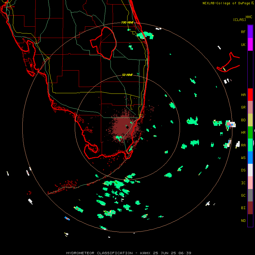Click the RF legend label
The image size is (255, 255).
click(243, 32)
